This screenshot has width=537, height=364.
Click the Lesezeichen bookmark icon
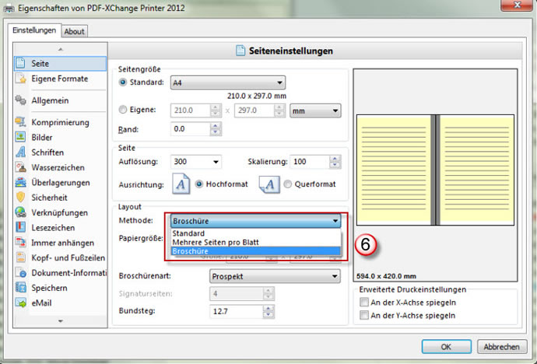(x=20, y=227)
